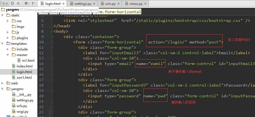Collapse the static folder arrow
This screenshot has height=117, width=255.
2,15
